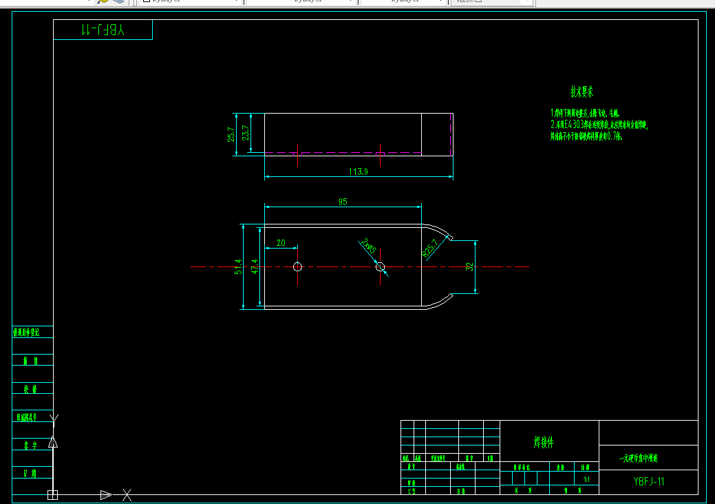Image resolution: width=715 pixels, height=504 pixels.
Task: Select the 113.9 length dimension text
Action: [358, 171]
